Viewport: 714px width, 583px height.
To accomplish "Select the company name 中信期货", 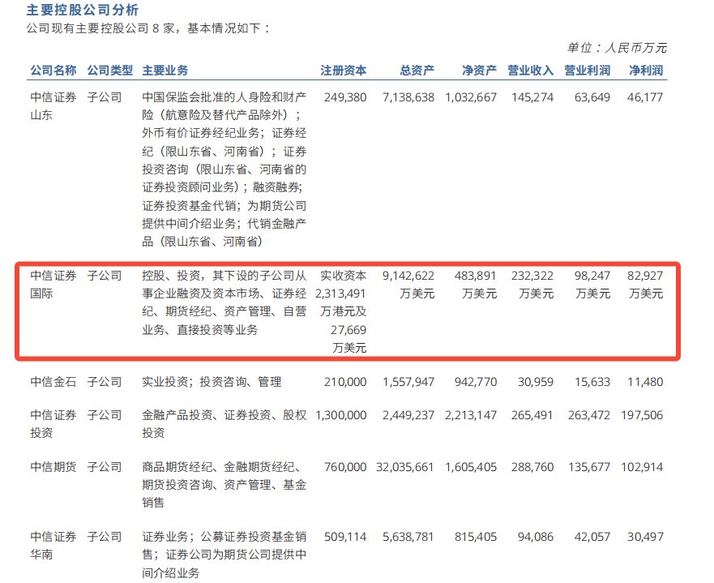I will [53, 467].
